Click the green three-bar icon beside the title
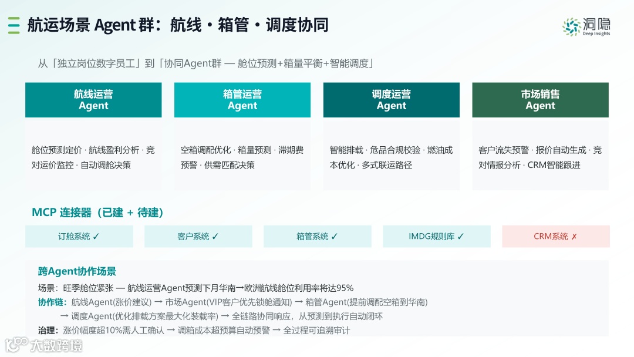634x357 pixels. 14,25
